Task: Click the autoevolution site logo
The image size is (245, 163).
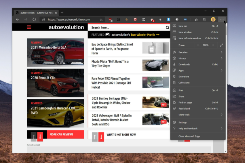Action: click(x=66, y=27)
